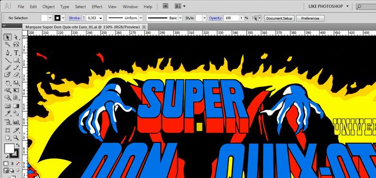Open the Object menu
Image resolution: width=376 pixels, height=178 pixels.
(48, 7)
